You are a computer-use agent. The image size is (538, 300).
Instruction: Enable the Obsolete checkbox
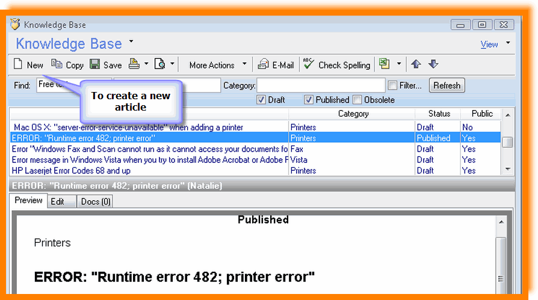click(x=357, y=100)
